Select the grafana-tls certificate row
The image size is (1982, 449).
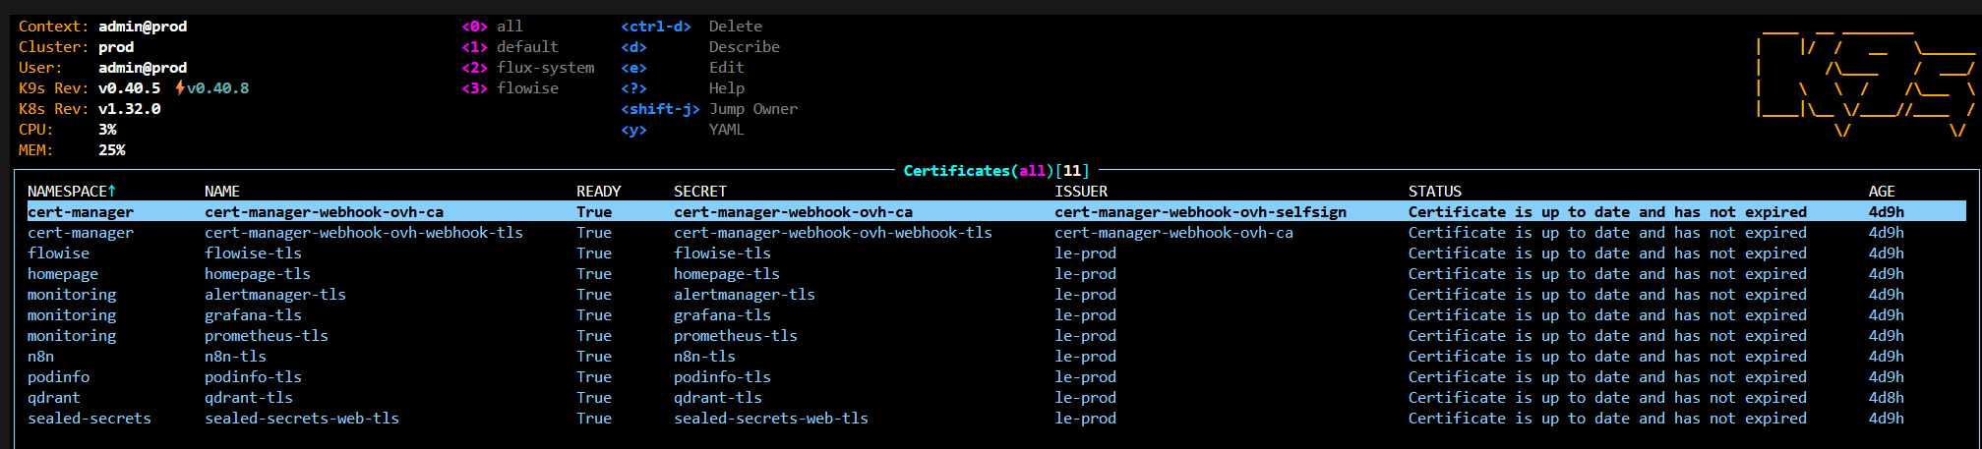point(253,315)
